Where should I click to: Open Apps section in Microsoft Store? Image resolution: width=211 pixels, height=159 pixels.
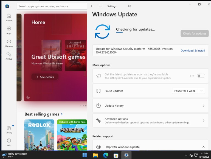click(x=9, y=30)
